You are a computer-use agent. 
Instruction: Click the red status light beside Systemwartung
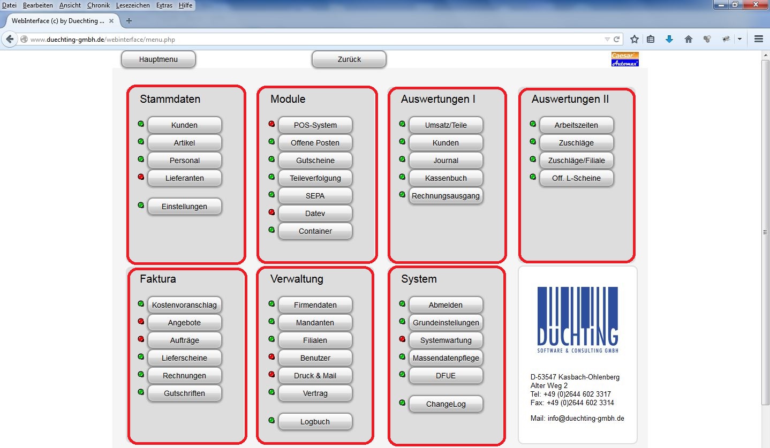(x=402, y=339)
